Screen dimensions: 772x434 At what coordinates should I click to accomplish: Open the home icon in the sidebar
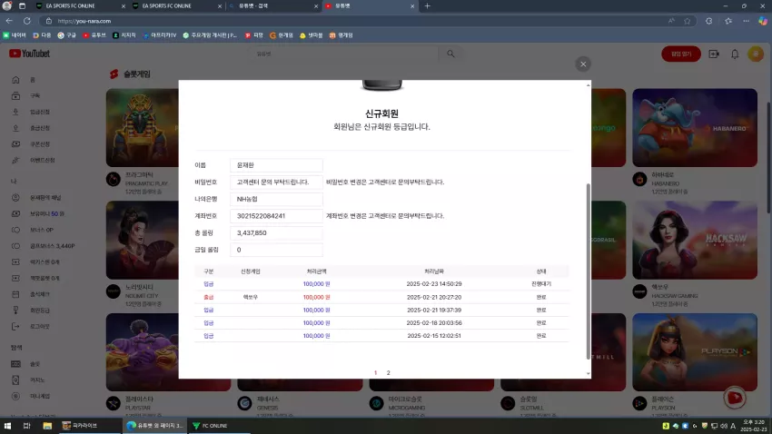tap(15, 80)
